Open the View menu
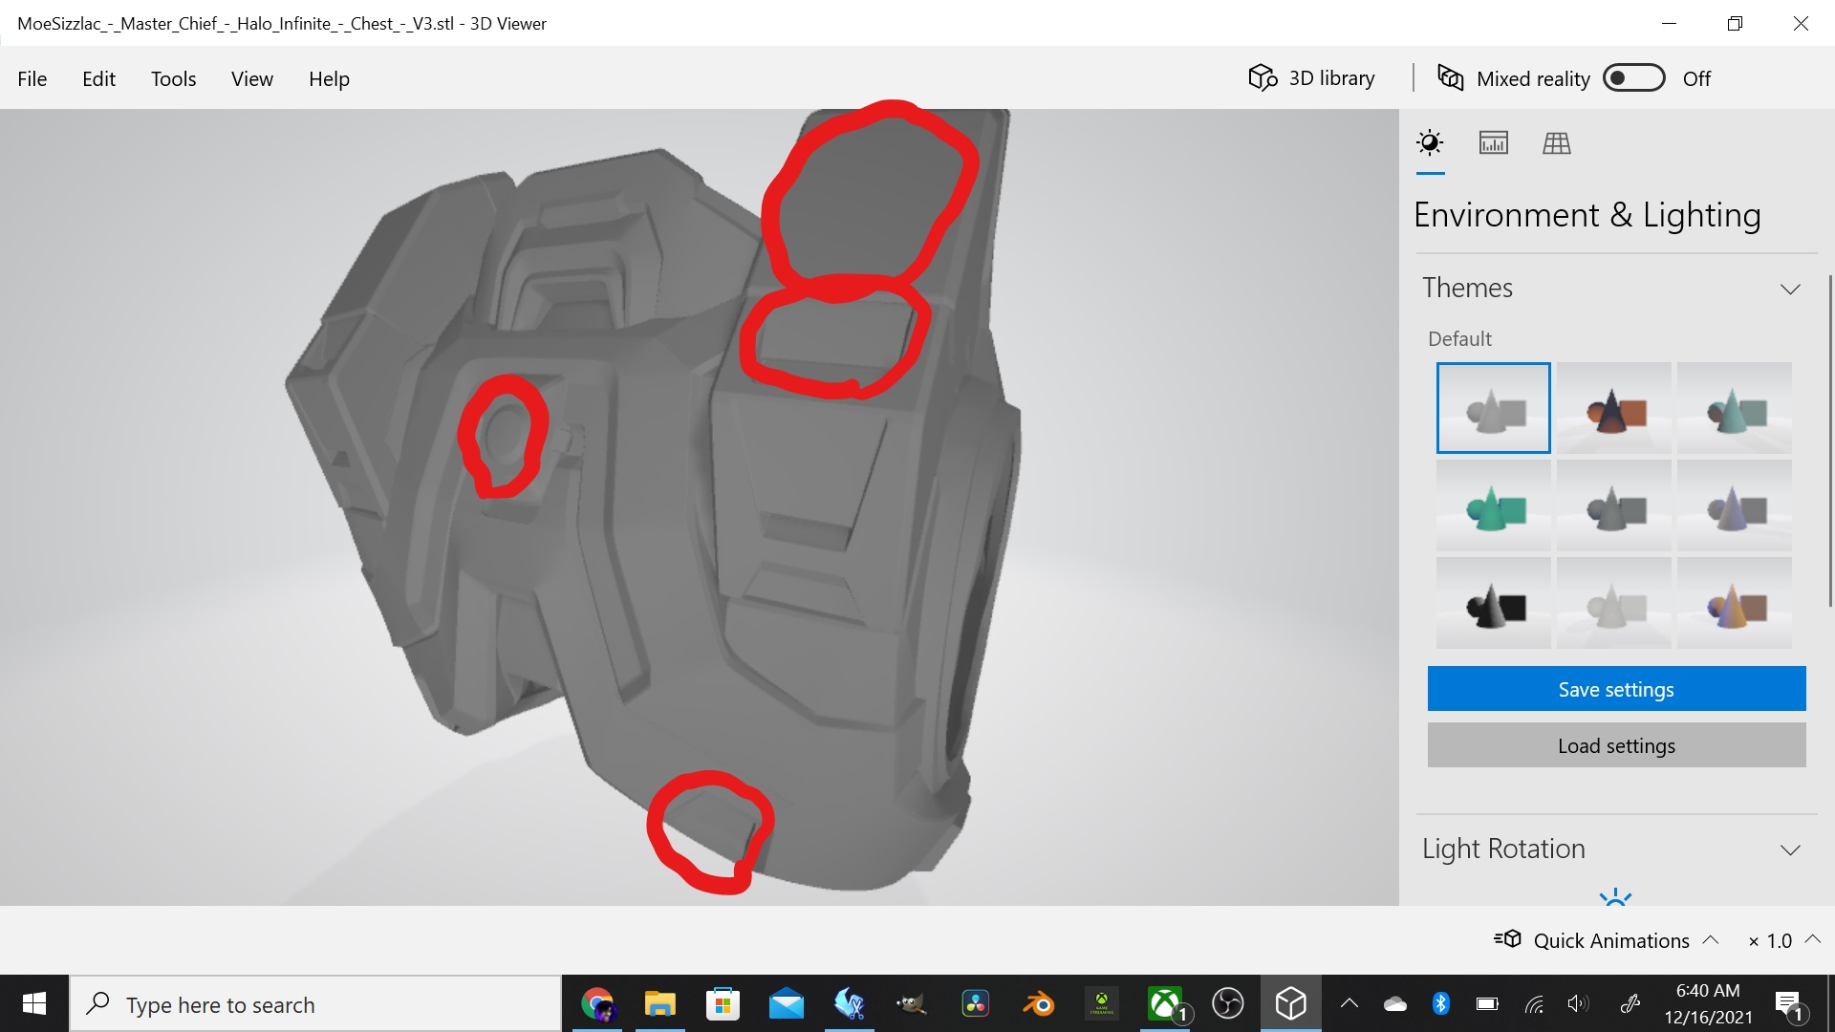The height and width of the screenshot is (1032, 1835). 252,78
